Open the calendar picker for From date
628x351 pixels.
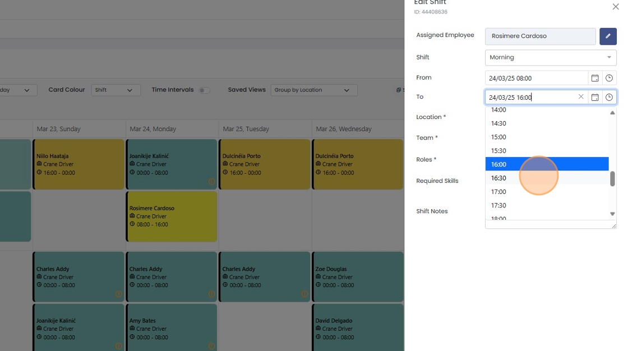point(595,78)
